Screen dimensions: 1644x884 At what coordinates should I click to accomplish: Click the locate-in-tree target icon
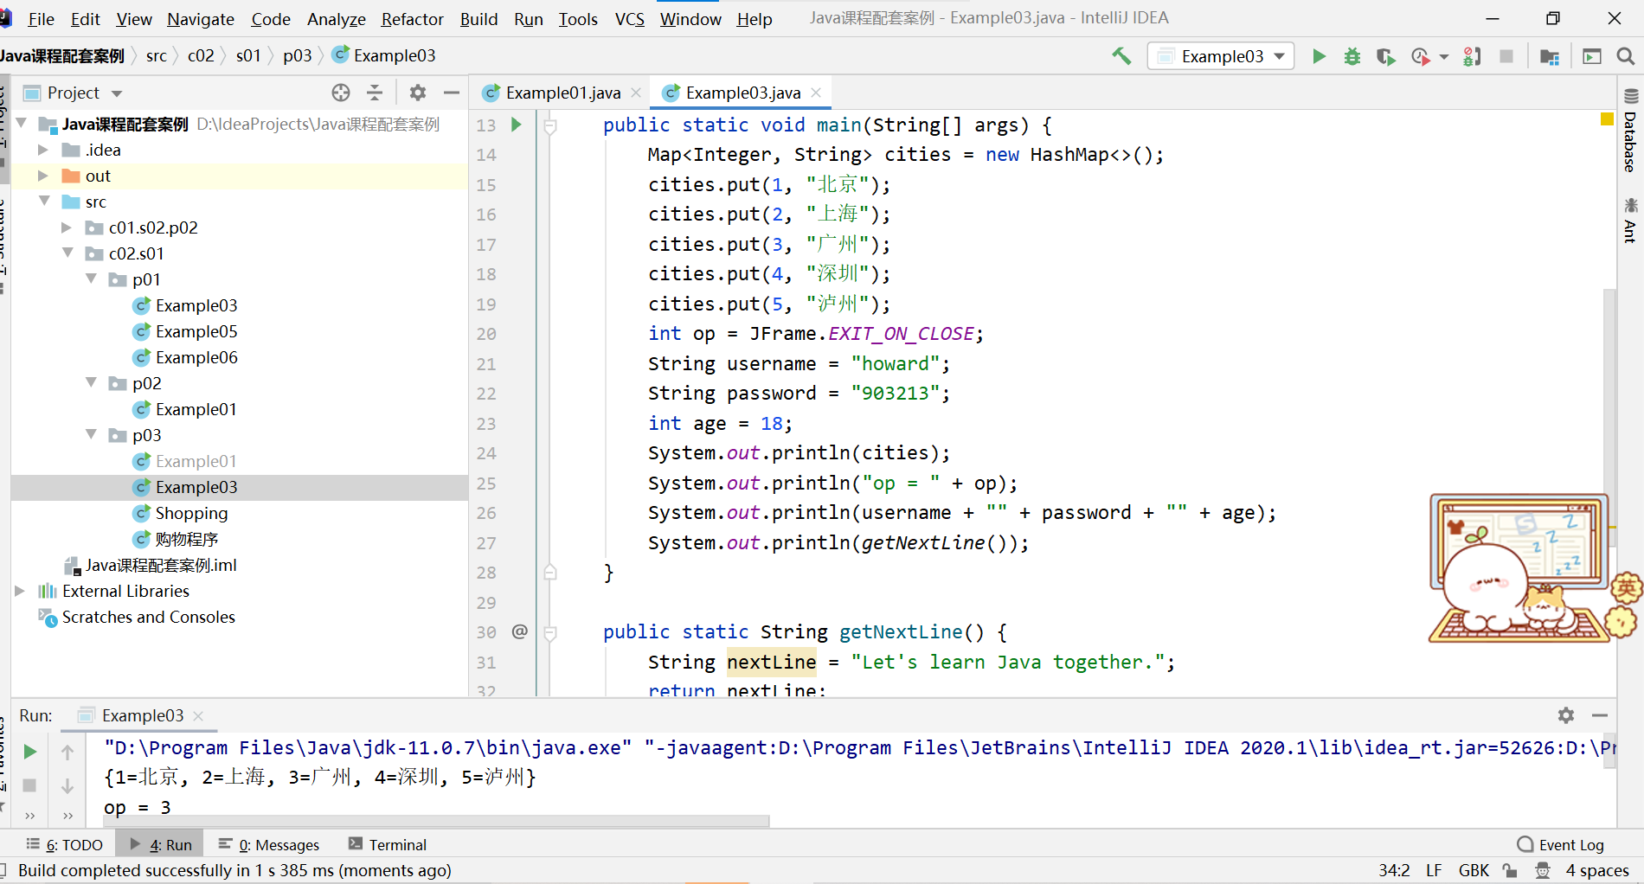[x=341, y=93]
